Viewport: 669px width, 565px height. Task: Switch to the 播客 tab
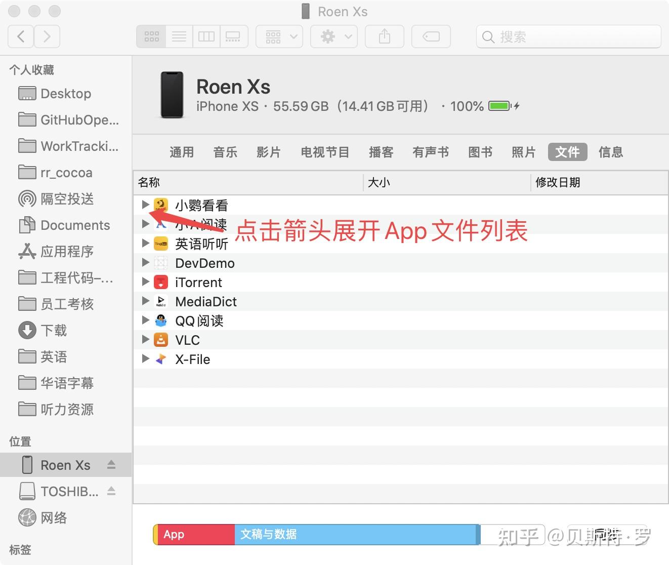381,152
